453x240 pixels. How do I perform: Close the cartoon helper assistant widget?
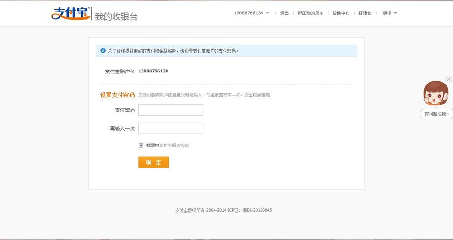coord(448,79)
